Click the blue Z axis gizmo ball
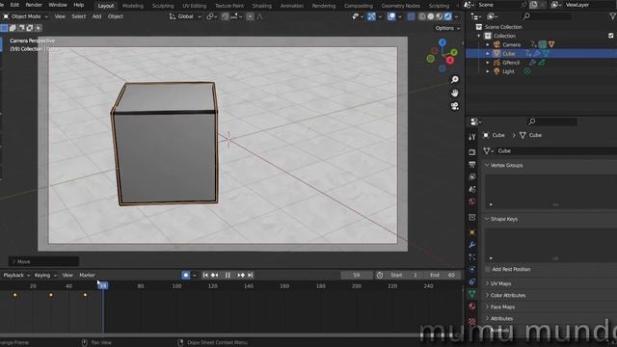The width and height of the screenshot is (617, 347). click(x=443, y=42)
